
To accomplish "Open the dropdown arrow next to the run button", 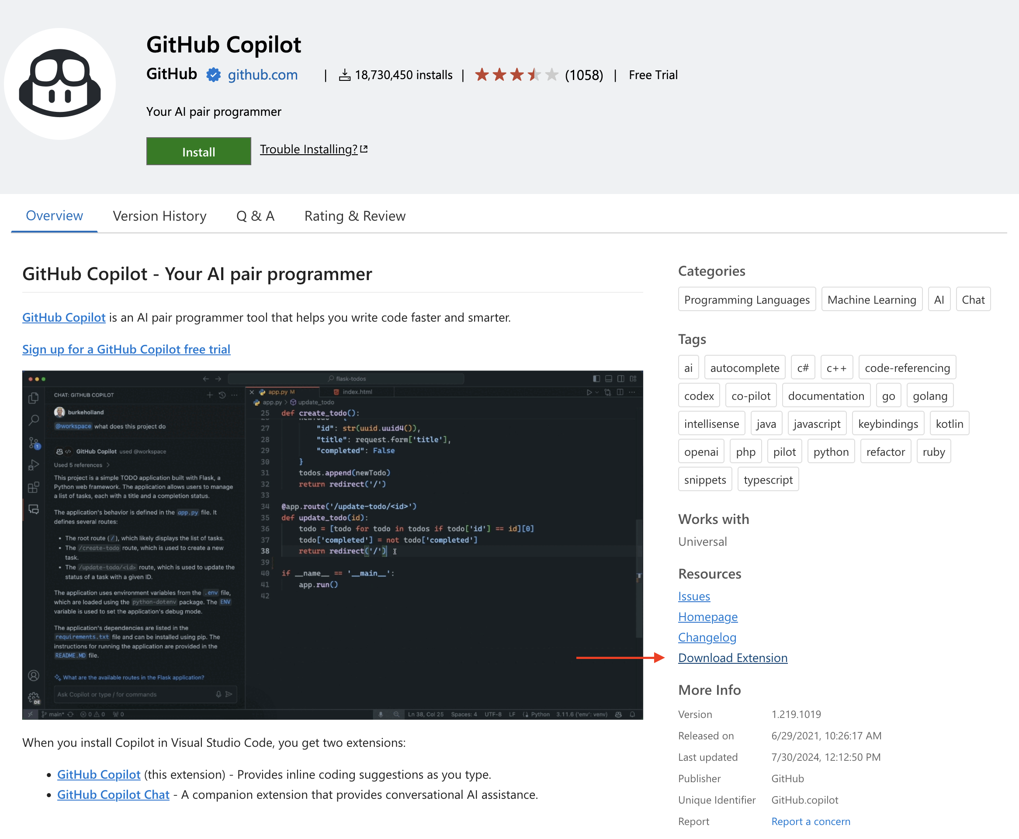I will pos(597,393).
